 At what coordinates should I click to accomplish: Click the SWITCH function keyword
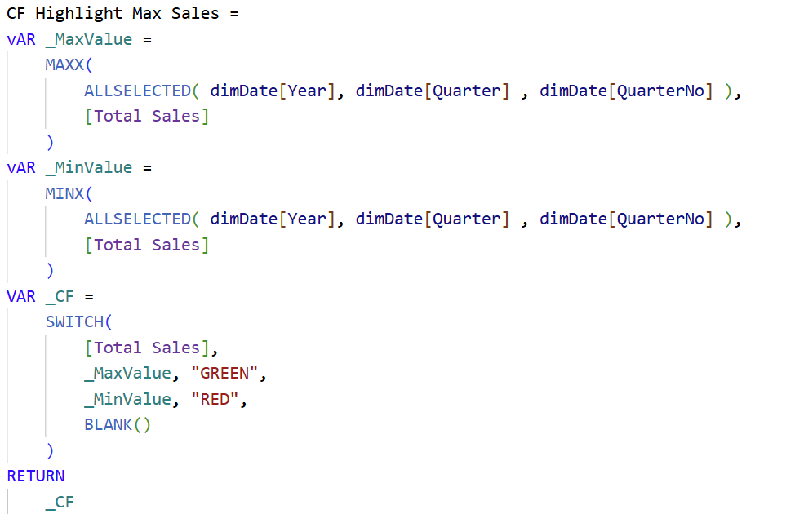[75, 321]
